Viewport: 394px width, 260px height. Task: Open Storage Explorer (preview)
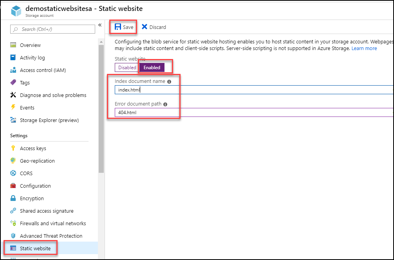point(49,120)
